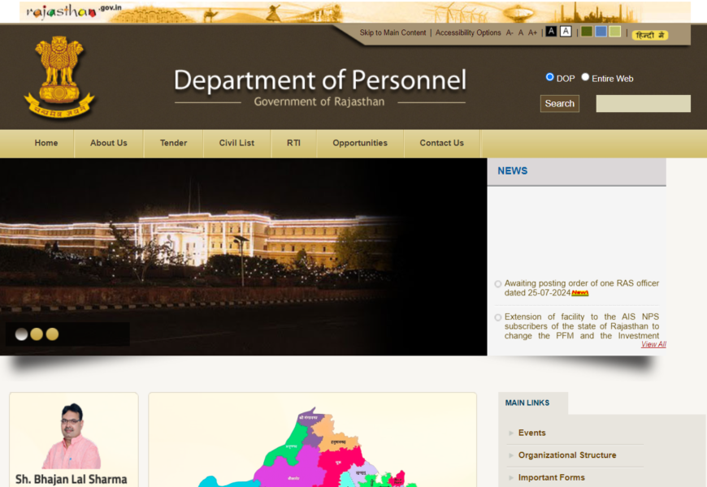The height and width of the screenshot is (487, 707).
Task: Select black high-contrast A icon
Action: pyautogui.click(x=551, y=32)
